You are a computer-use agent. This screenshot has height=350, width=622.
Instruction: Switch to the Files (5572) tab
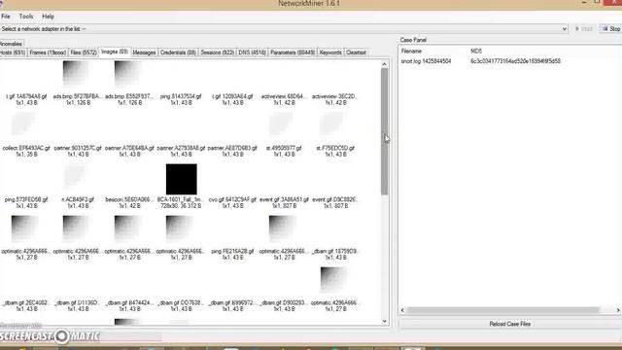click(x=84, y=52)
